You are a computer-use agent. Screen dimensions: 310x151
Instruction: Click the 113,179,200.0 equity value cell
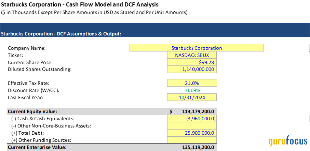point(196,111)
